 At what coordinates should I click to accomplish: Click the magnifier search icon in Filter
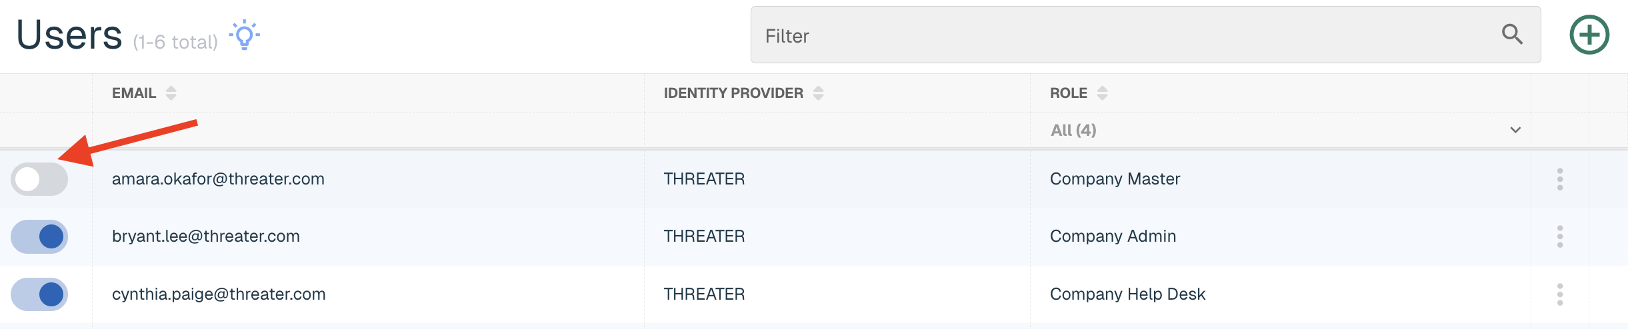click(x=1512, y=34)
